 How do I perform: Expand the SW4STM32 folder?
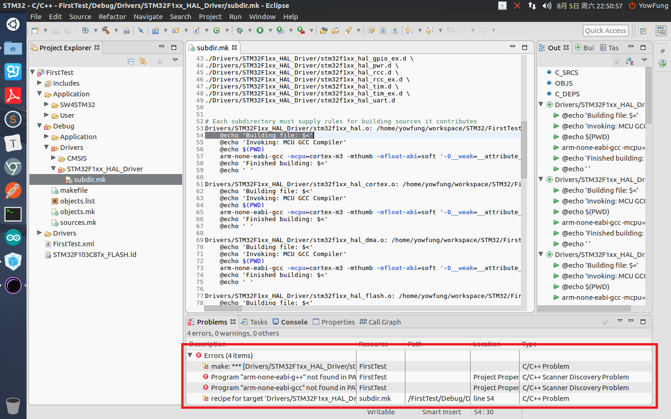47,104
